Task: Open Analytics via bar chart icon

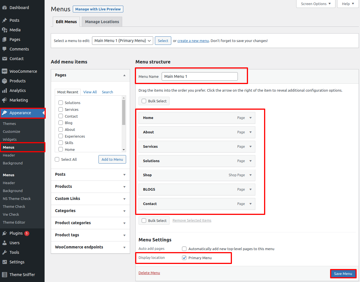Action: point(5,91)
